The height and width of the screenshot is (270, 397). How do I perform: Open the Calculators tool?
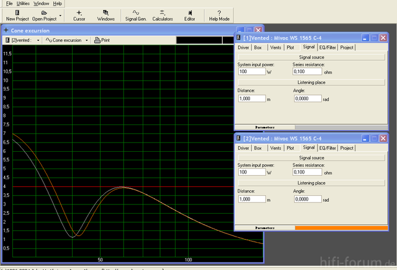tap(162, 15)
